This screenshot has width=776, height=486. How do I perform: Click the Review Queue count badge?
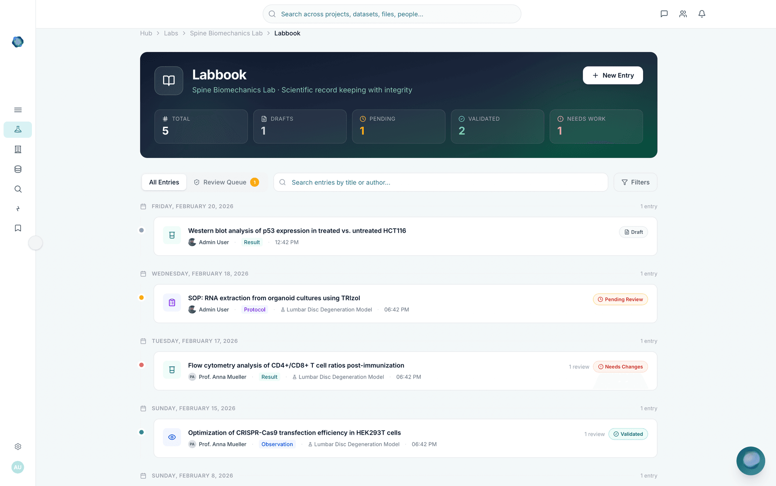(255, 182)
